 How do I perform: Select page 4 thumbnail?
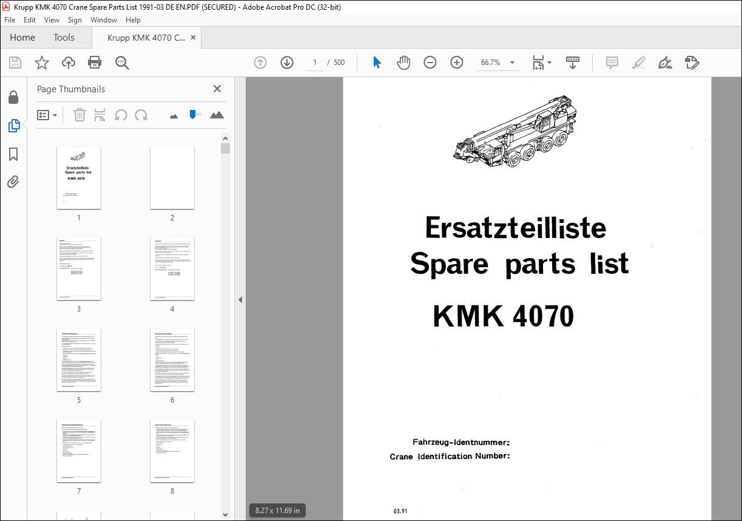click(x=172, y=268)
